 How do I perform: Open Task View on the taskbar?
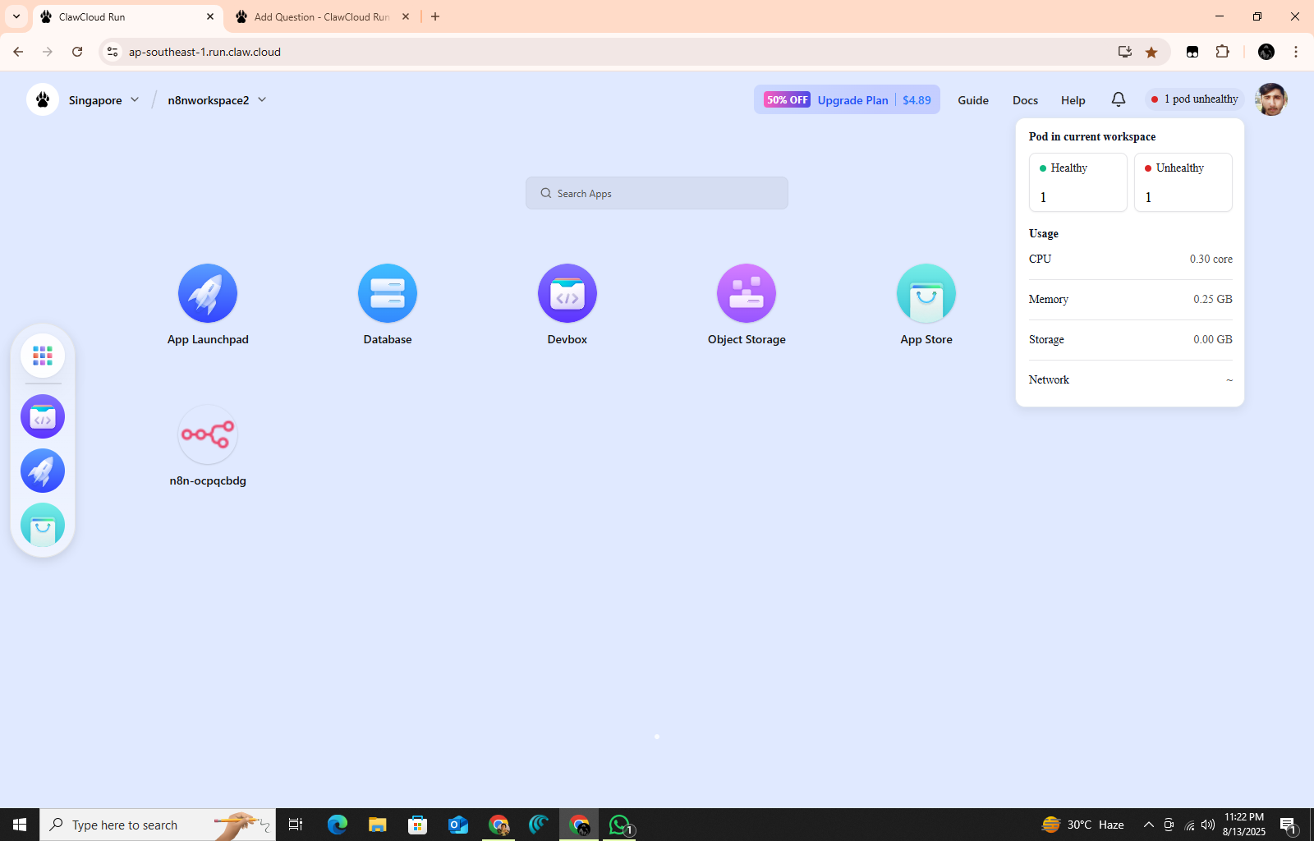[x=296, y=825]
